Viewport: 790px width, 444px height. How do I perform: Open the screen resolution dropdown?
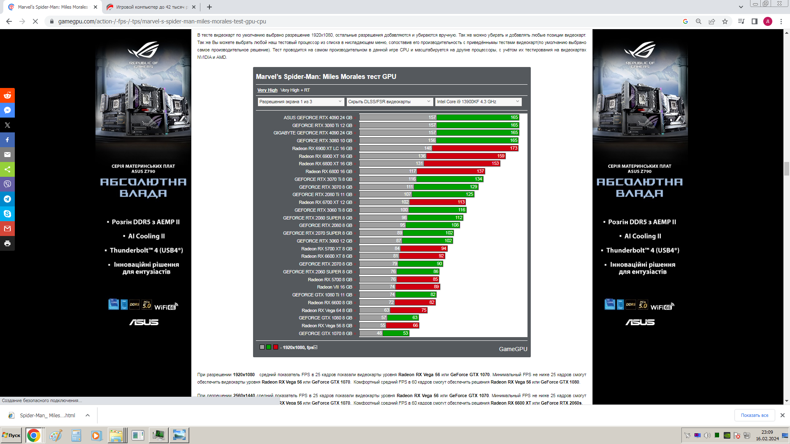coord(300,102)
